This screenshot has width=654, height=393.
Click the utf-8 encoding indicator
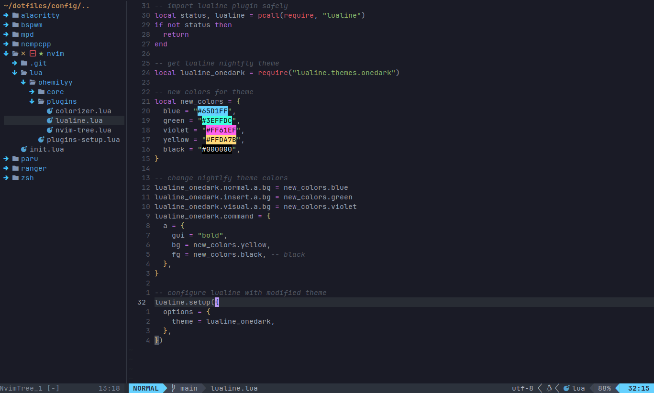tap(522, 388)
